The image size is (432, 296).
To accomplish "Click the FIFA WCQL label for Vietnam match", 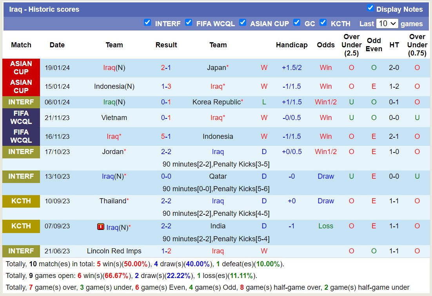I will click(x=21, y=117).
